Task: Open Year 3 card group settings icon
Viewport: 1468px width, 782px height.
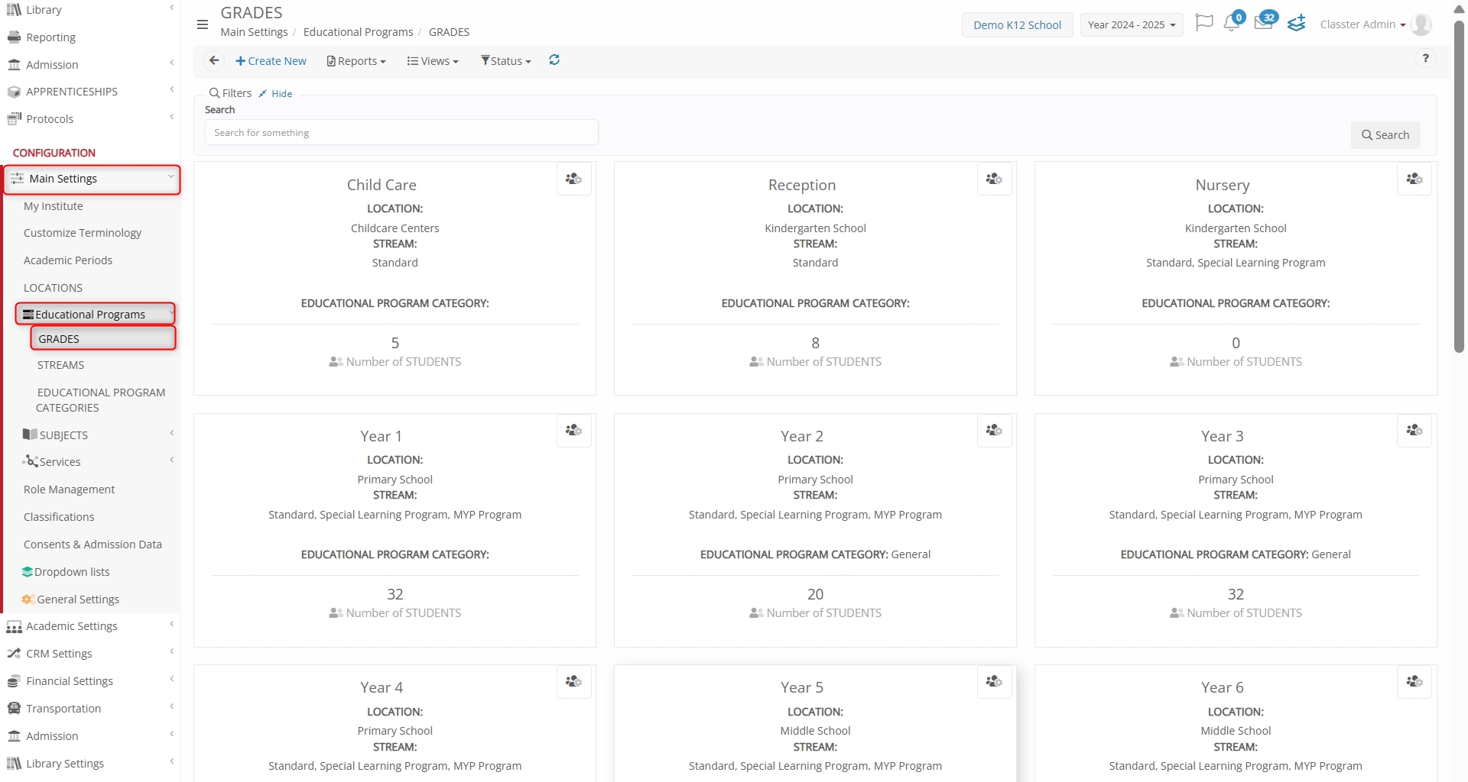Action: pos(1414,430)
